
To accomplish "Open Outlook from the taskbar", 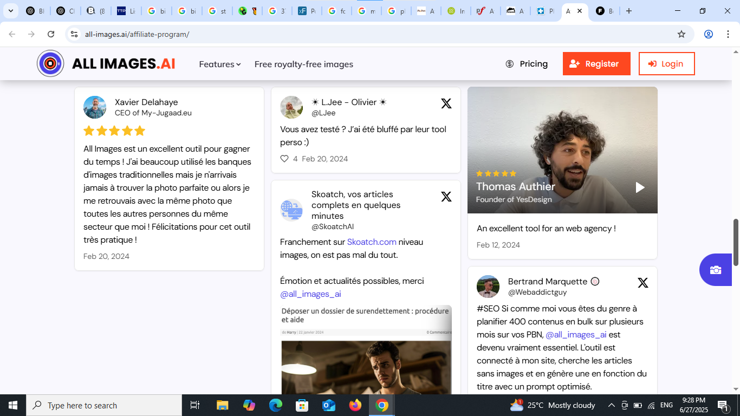I will point(329,405).
